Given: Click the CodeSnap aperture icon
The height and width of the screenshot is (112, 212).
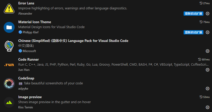Looking at the screenshot, I should click(9, 84).
